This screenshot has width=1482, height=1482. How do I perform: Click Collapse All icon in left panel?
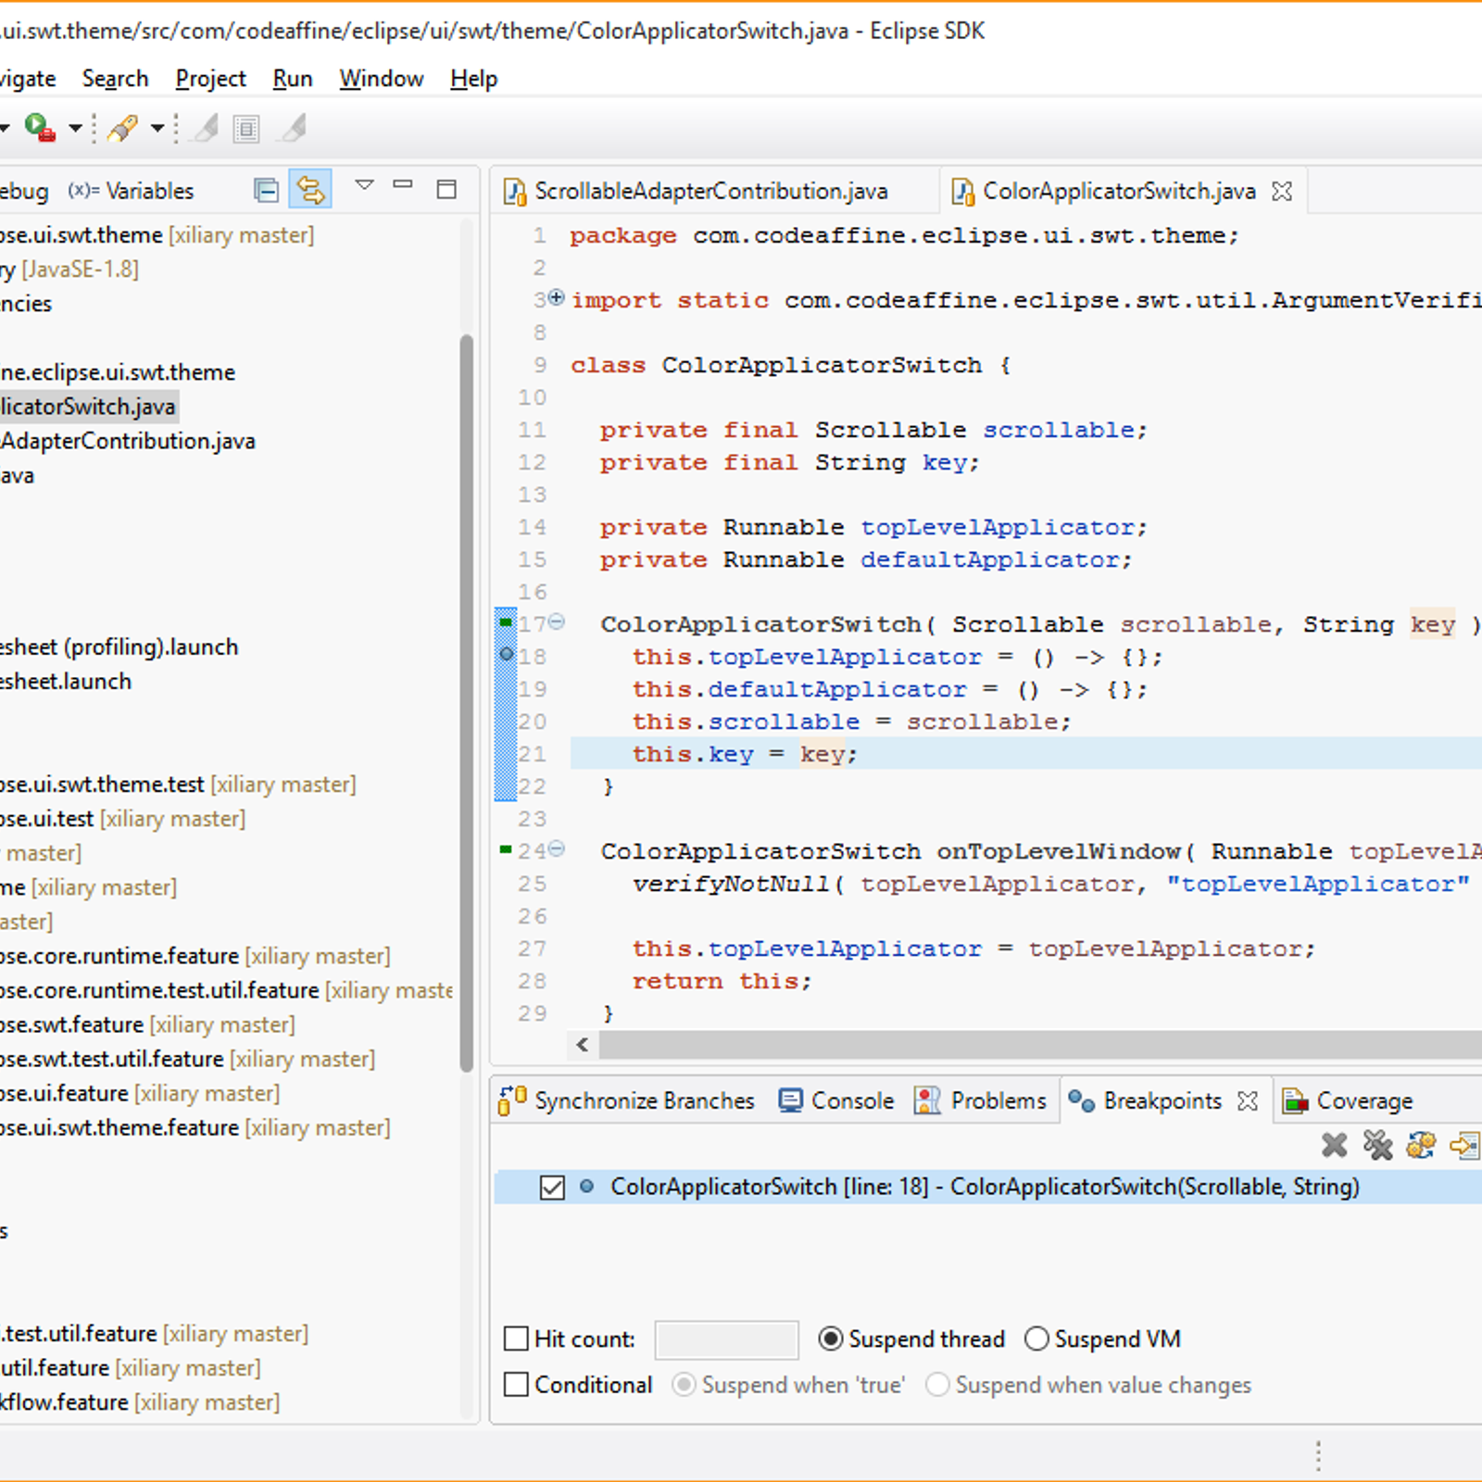(266, 191)
